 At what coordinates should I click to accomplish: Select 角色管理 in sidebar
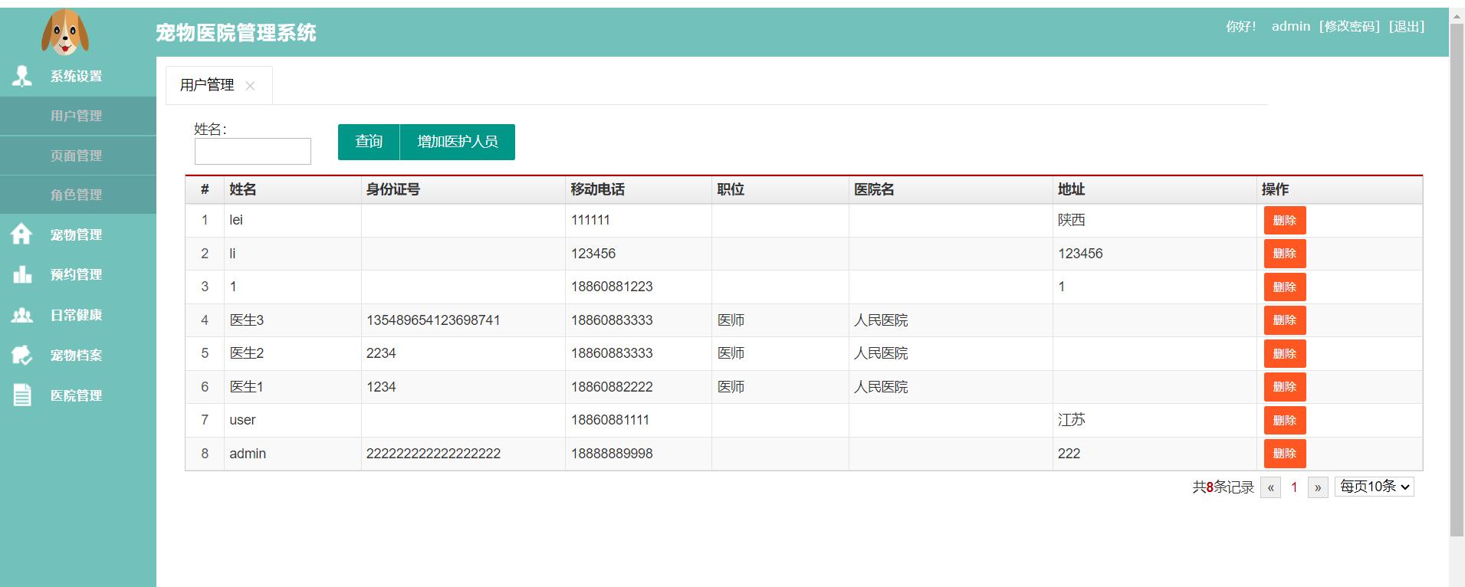[78, 195]
